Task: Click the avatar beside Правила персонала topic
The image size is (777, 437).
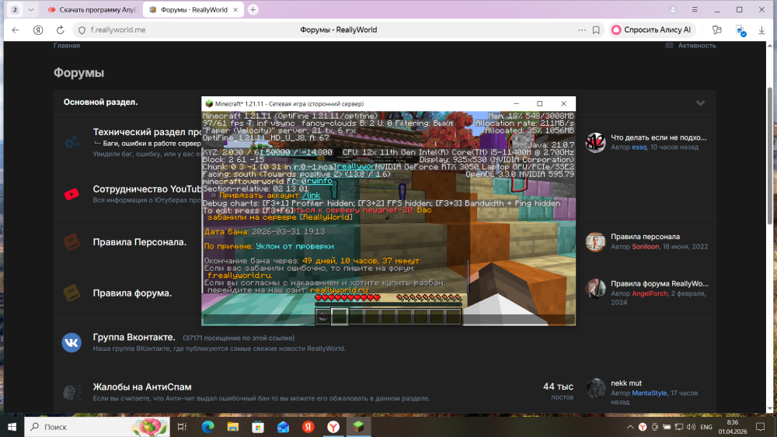Action: (x=595, y=242)
